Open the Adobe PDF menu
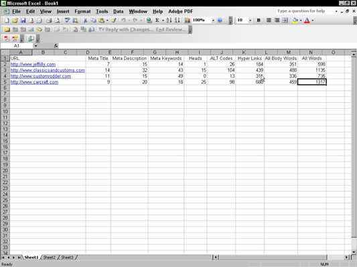 click(x=181, y=11)
